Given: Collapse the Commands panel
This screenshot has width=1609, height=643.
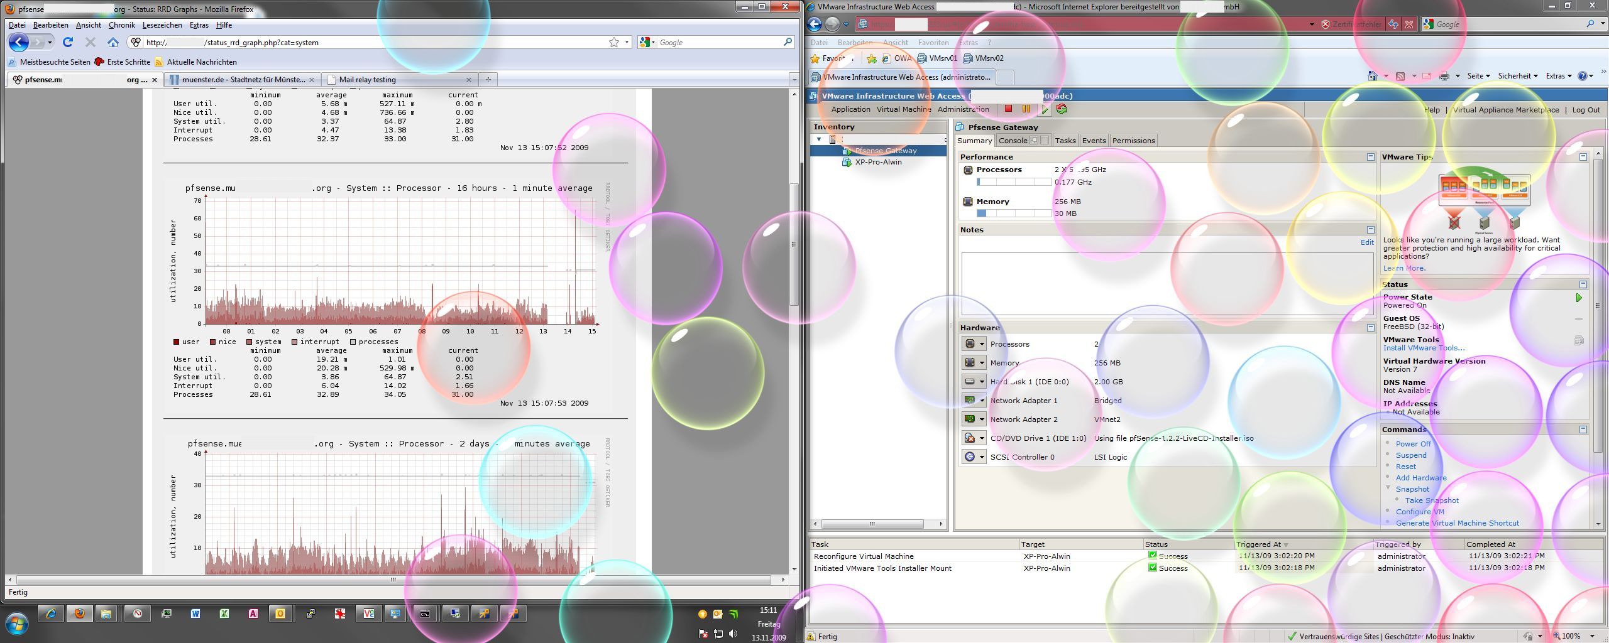Looking at the screenshot, I should tap(1583, 430).
